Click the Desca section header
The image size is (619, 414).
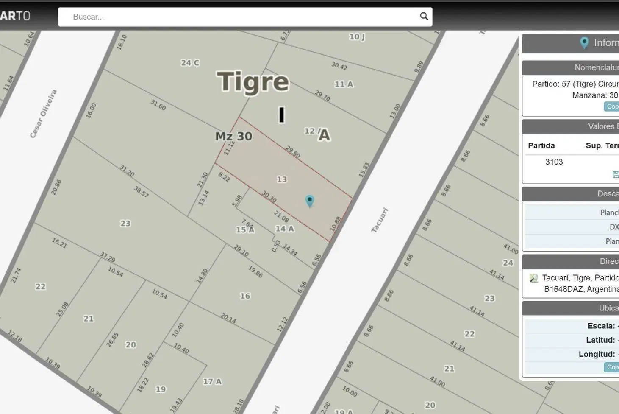coord(570,194)
